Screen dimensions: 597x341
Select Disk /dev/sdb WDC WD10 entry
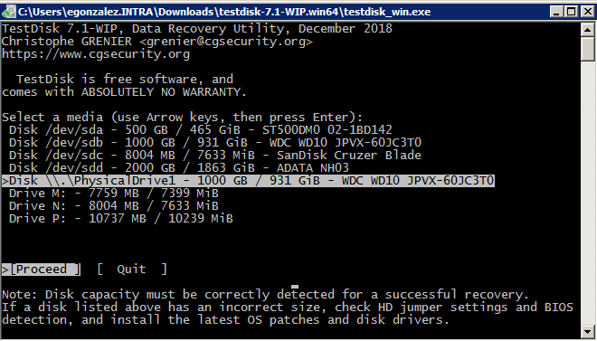coord(215,142)
